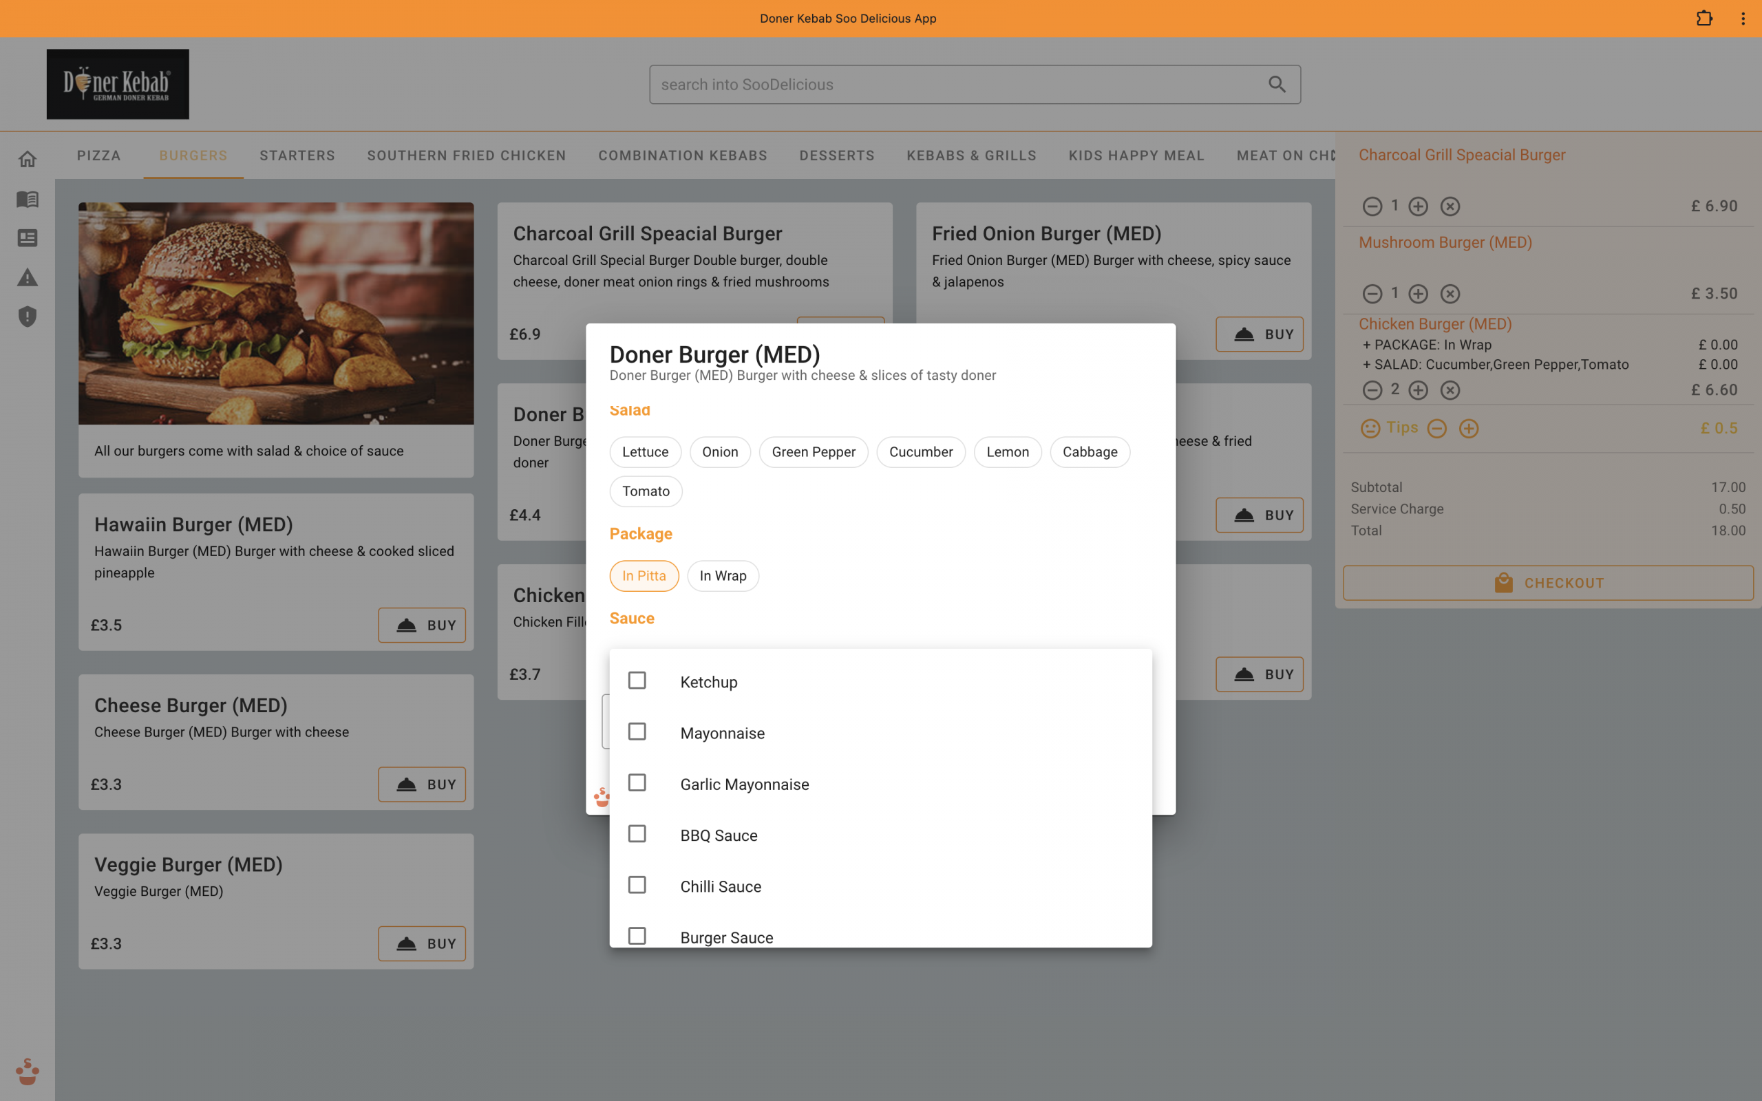Choose Mayonnaise from the sauce list
The image size is (1762, 1101).
click(x=637, y=731)
